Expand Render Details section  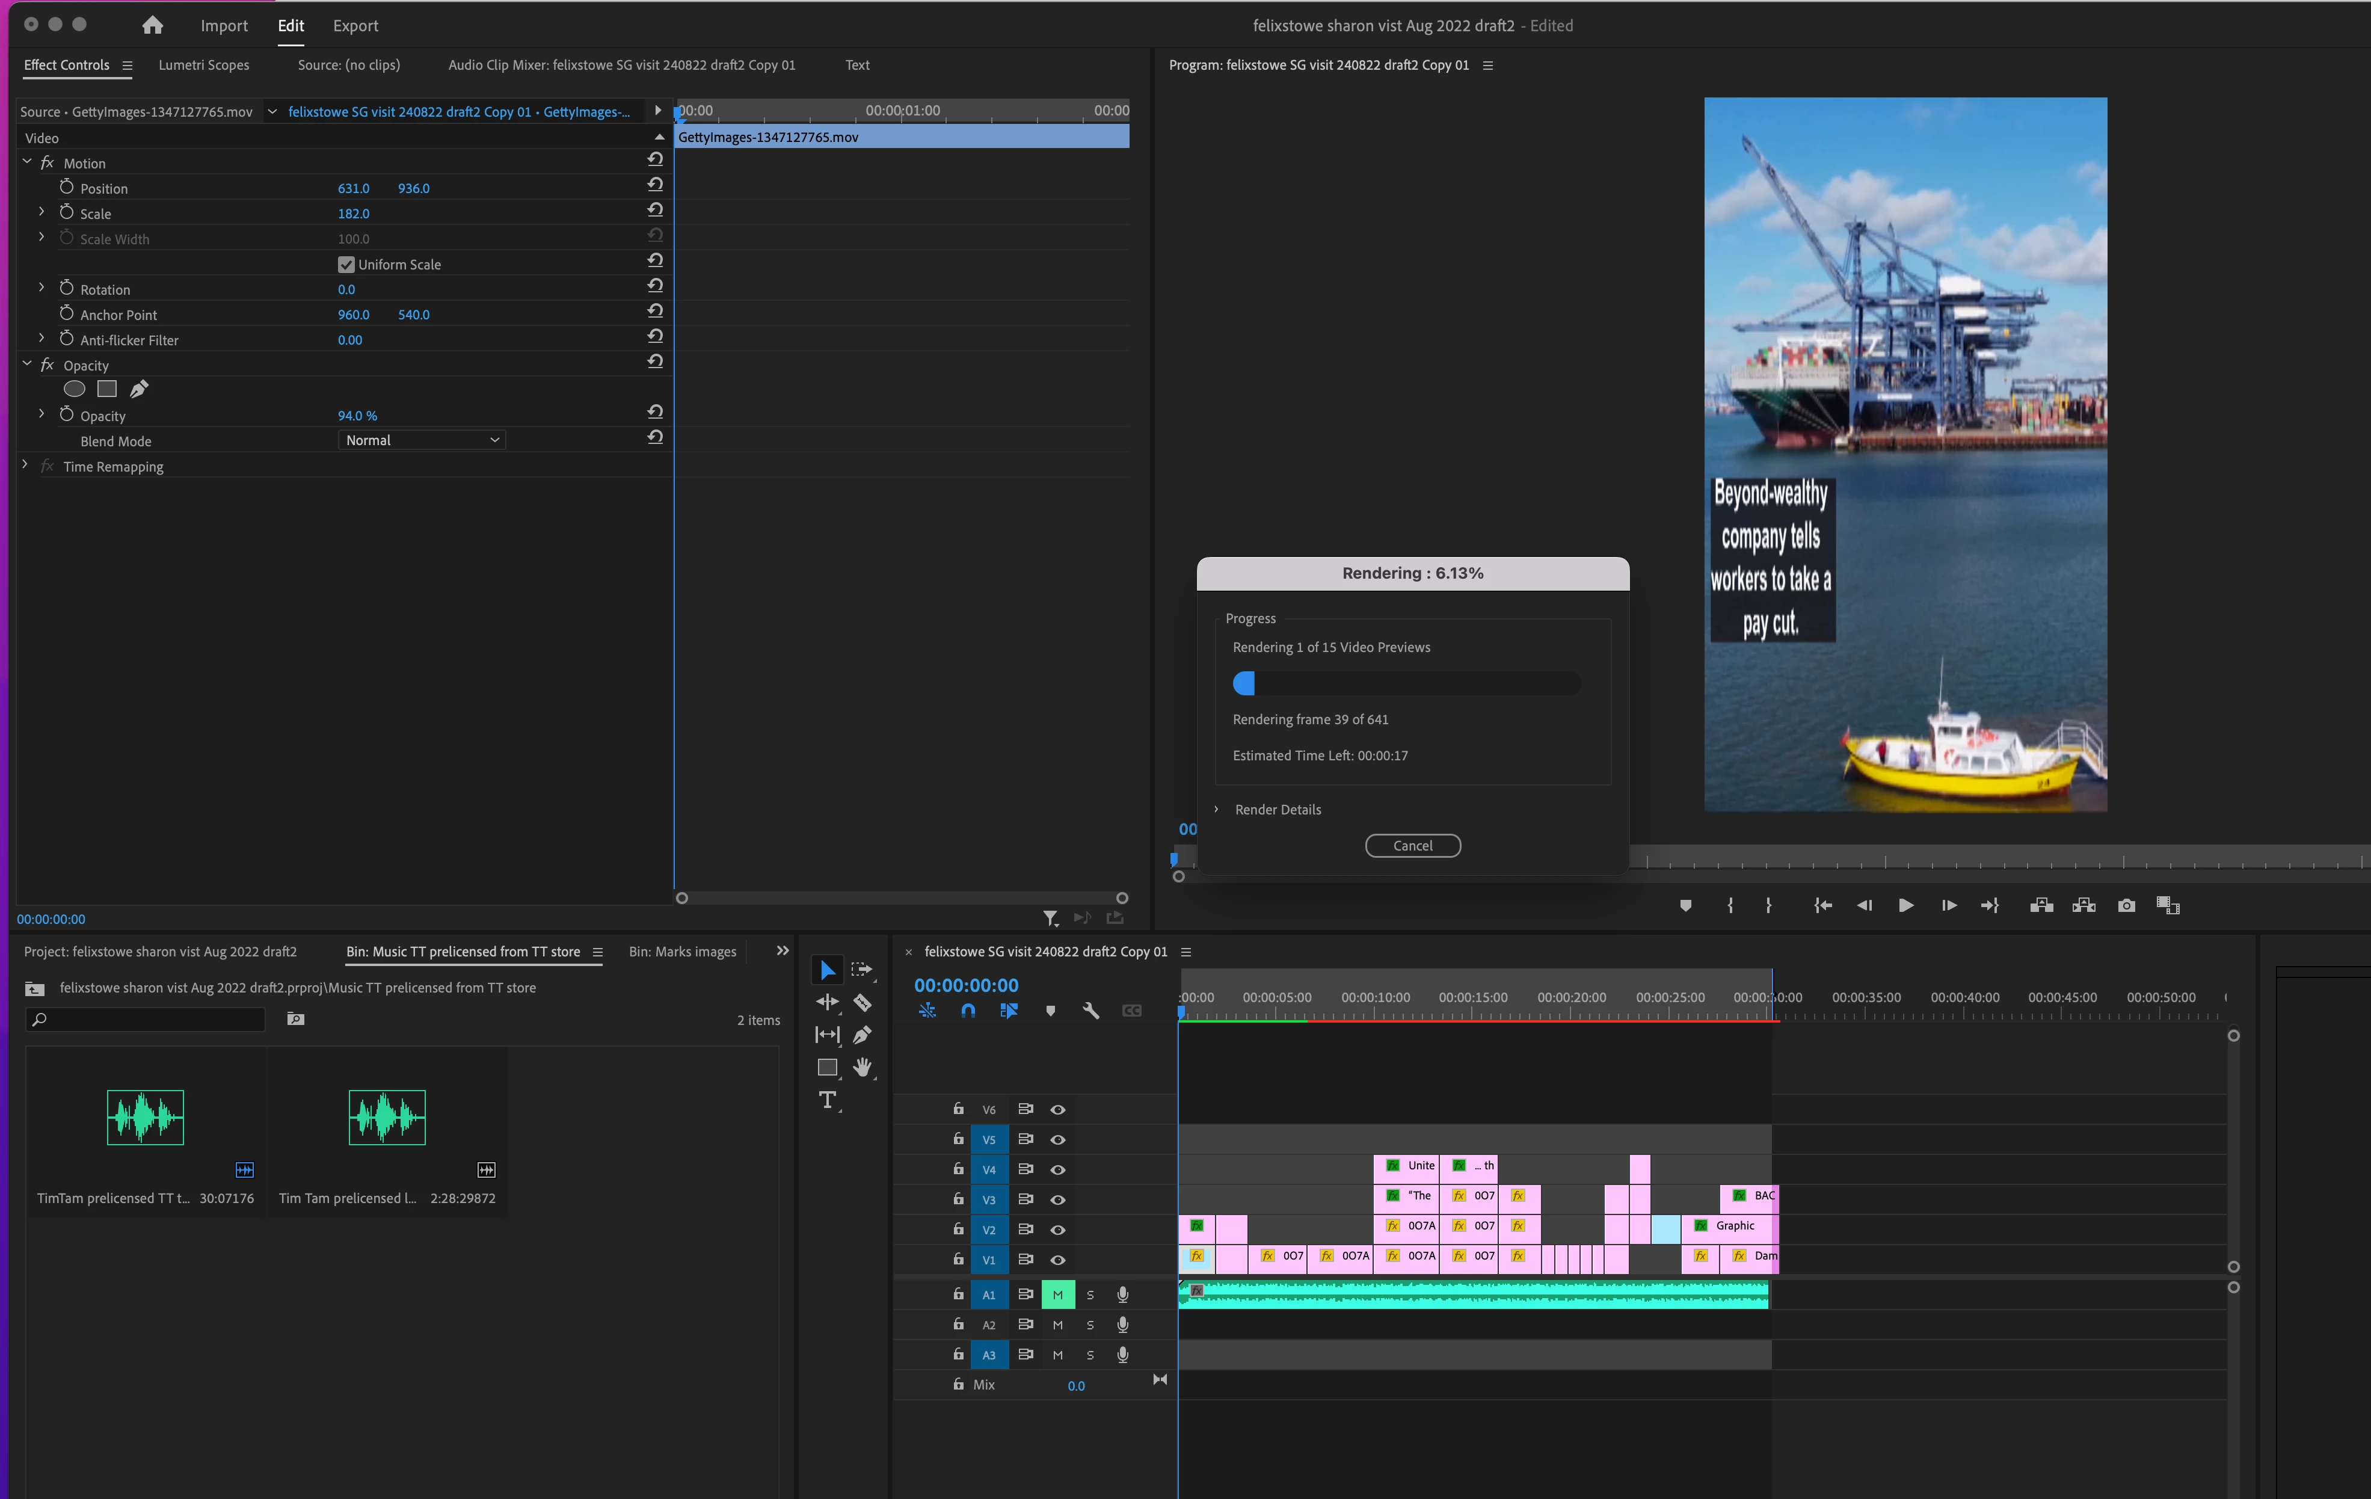1216,810
